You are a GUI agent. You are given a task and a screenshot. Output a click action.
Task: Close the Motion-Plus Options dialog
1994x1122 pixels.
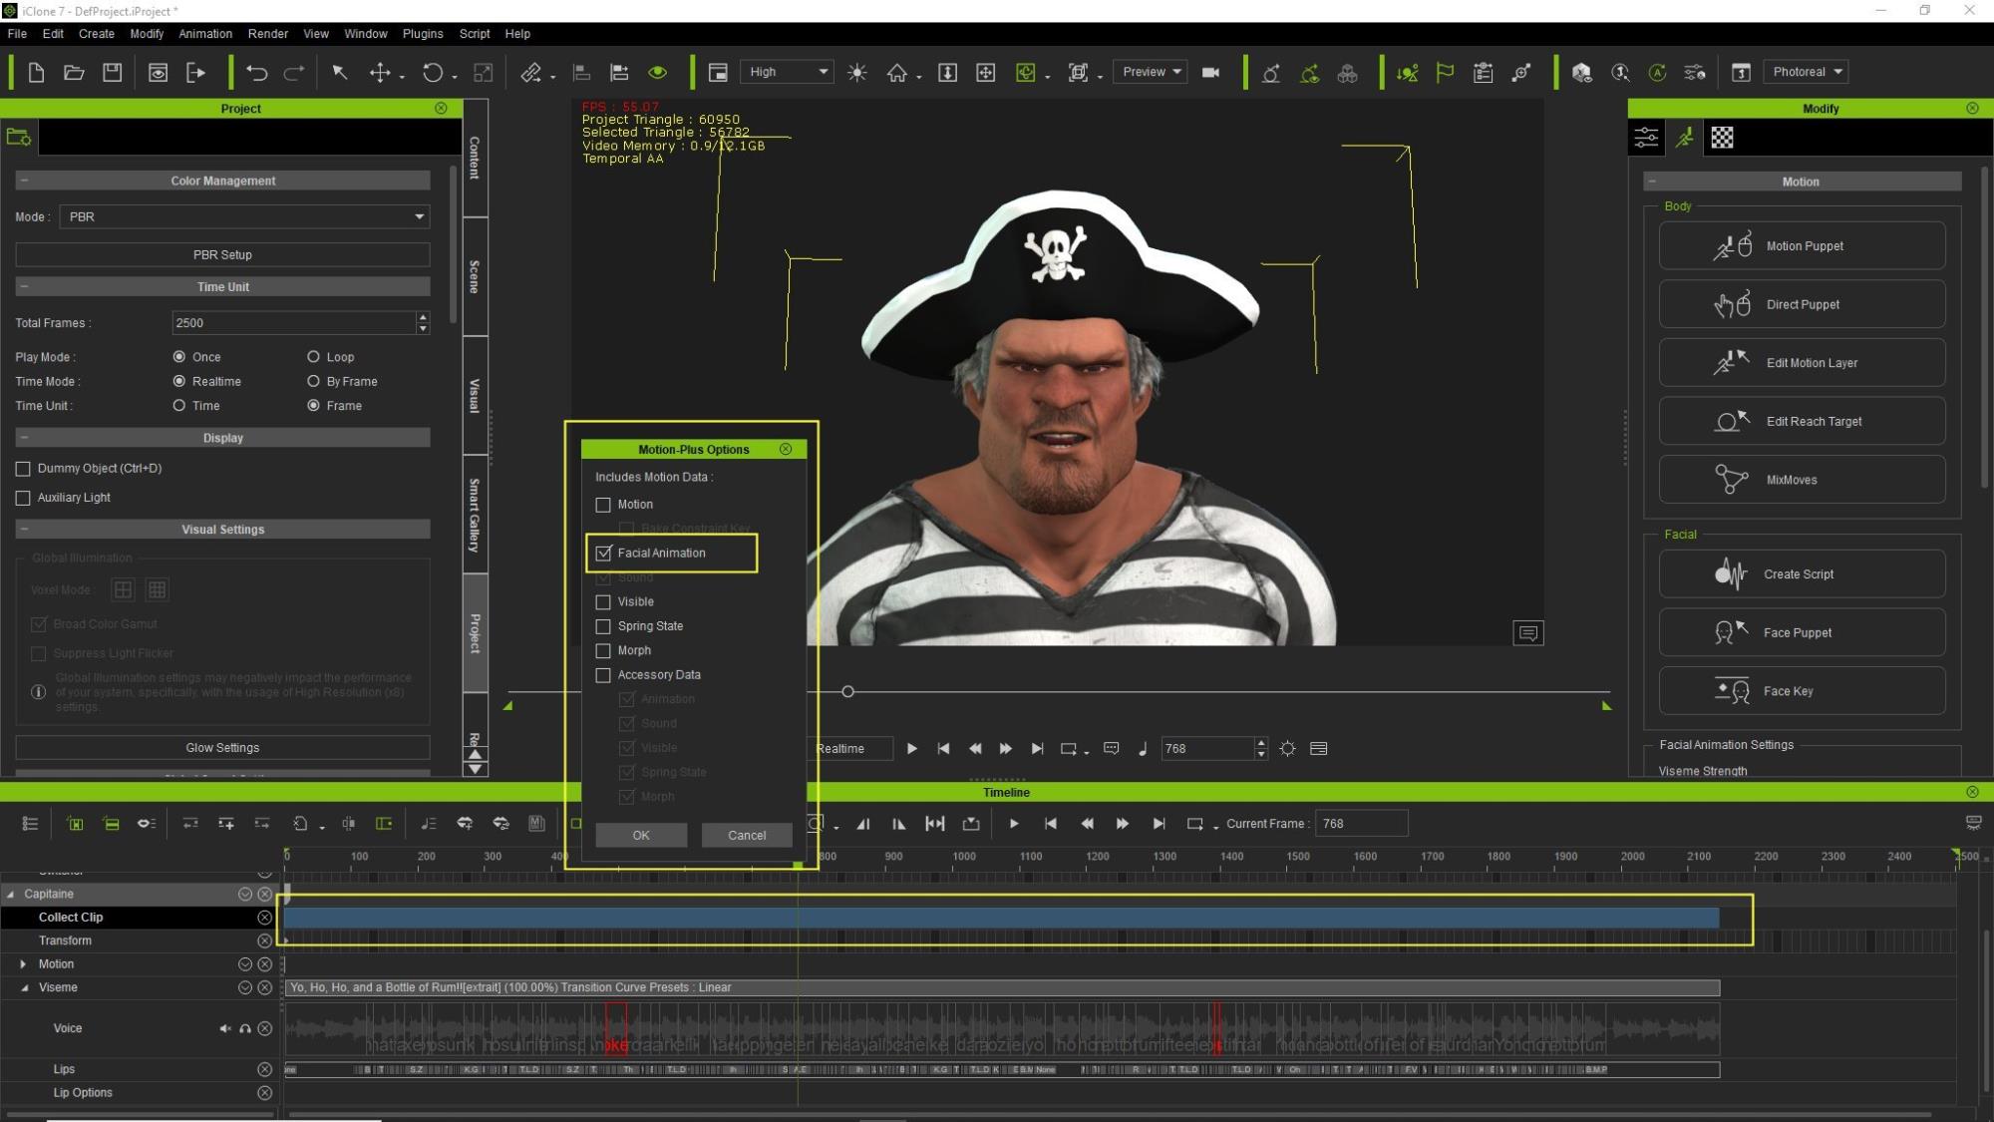point(786,449)
